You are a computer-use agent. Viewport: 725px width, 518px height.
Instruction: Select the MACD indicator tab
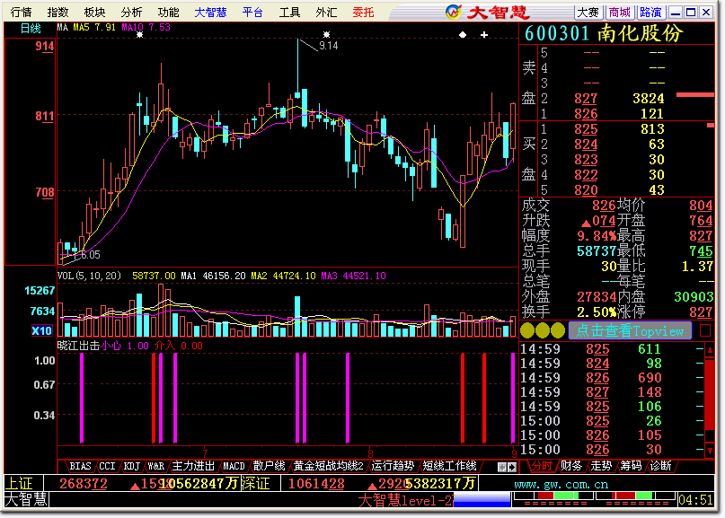point(234,466)
